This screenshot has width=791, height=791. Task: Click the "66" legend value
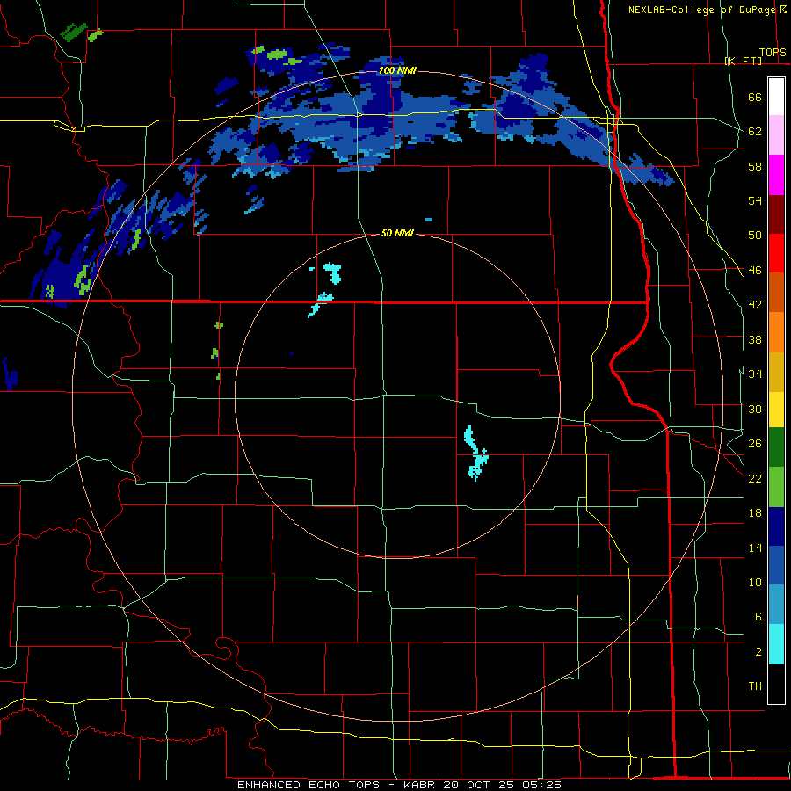pos(755,97)
